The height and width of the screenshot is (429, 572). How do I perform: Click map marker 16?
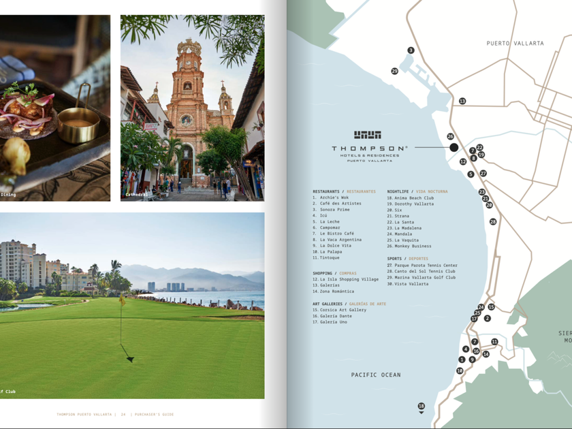coord(476,351)
